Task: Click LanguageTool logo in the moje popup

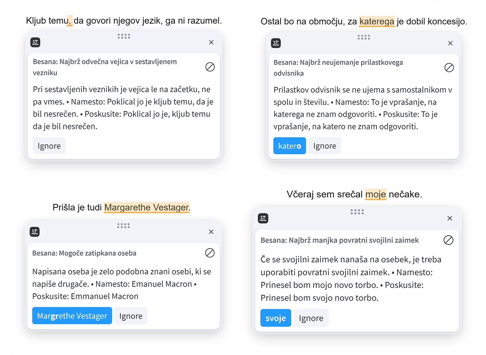Action: (x=263, y=218)
